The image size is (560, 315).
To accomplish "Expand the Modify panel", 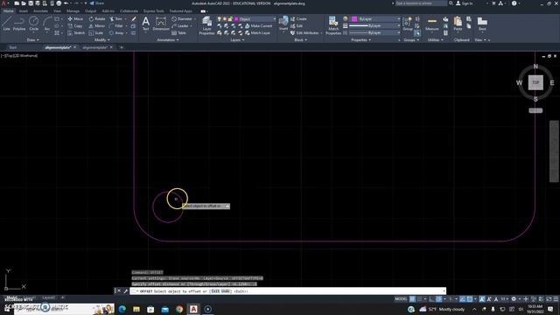I will [x=101, y=40].
